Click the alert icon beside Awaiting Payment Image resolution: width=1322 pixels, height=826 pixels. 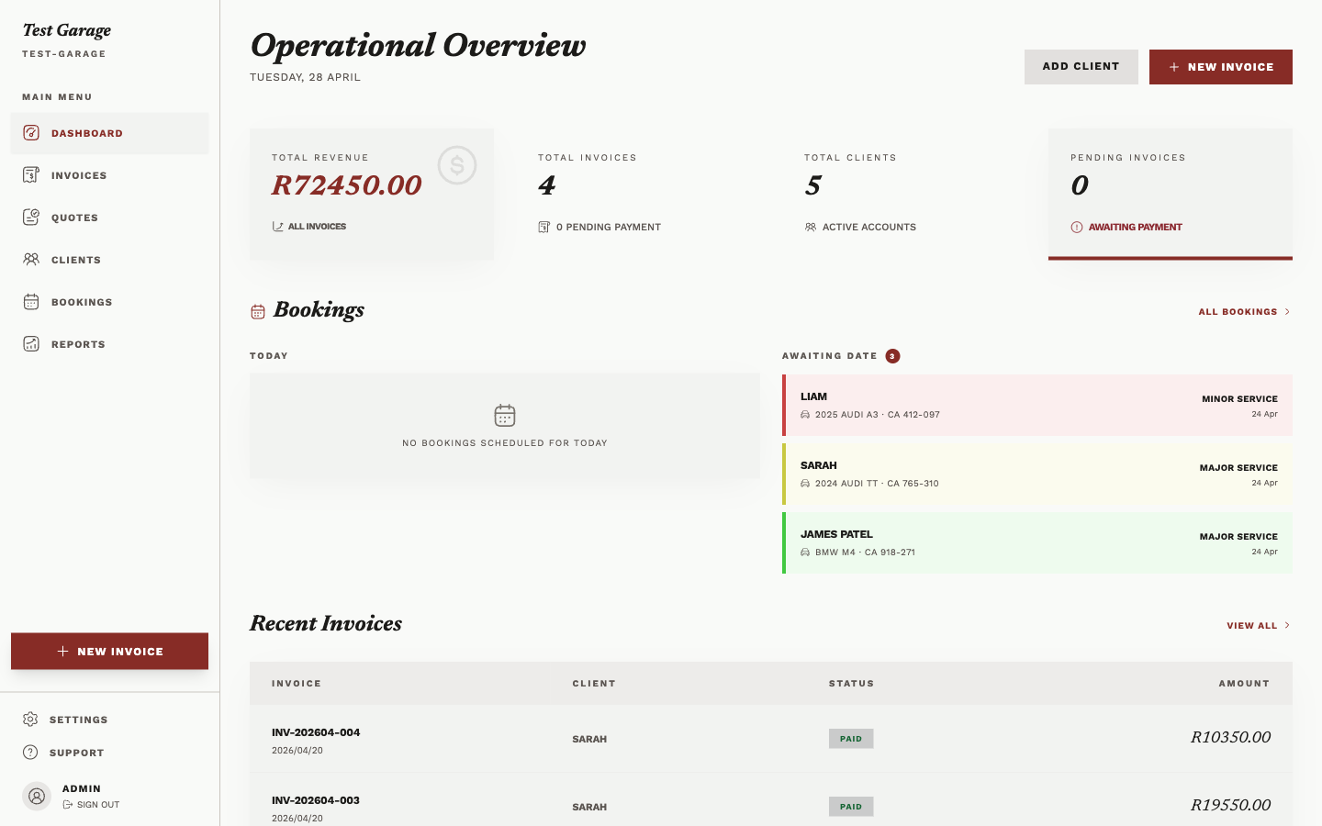[1076, 227]
